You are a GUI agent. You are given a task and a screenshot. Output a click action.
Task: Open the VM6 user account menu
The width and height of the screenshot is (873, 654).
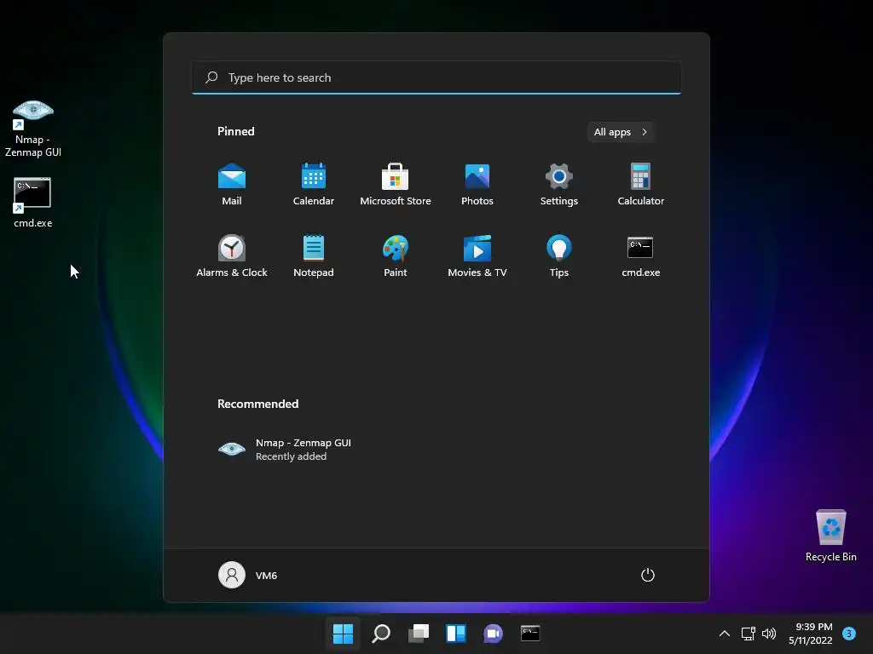click(x=248, y=575)
